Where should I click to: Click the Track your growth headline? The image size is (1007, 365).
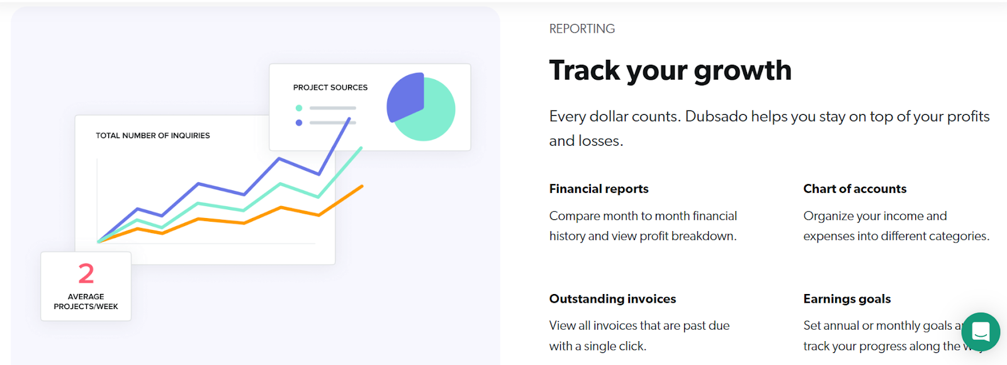tap(670, 70)
